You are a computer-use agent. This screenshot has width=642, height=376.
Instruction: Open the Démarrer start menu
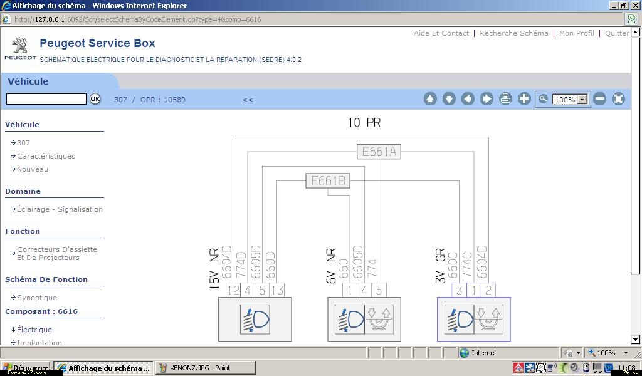[25, 368]
